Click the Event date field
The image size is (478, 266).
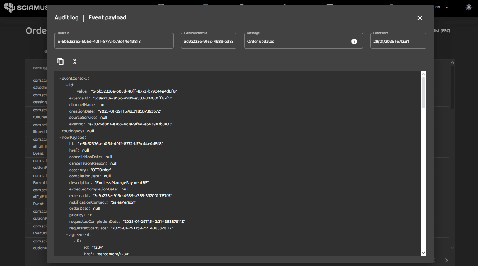coord(398,41)
